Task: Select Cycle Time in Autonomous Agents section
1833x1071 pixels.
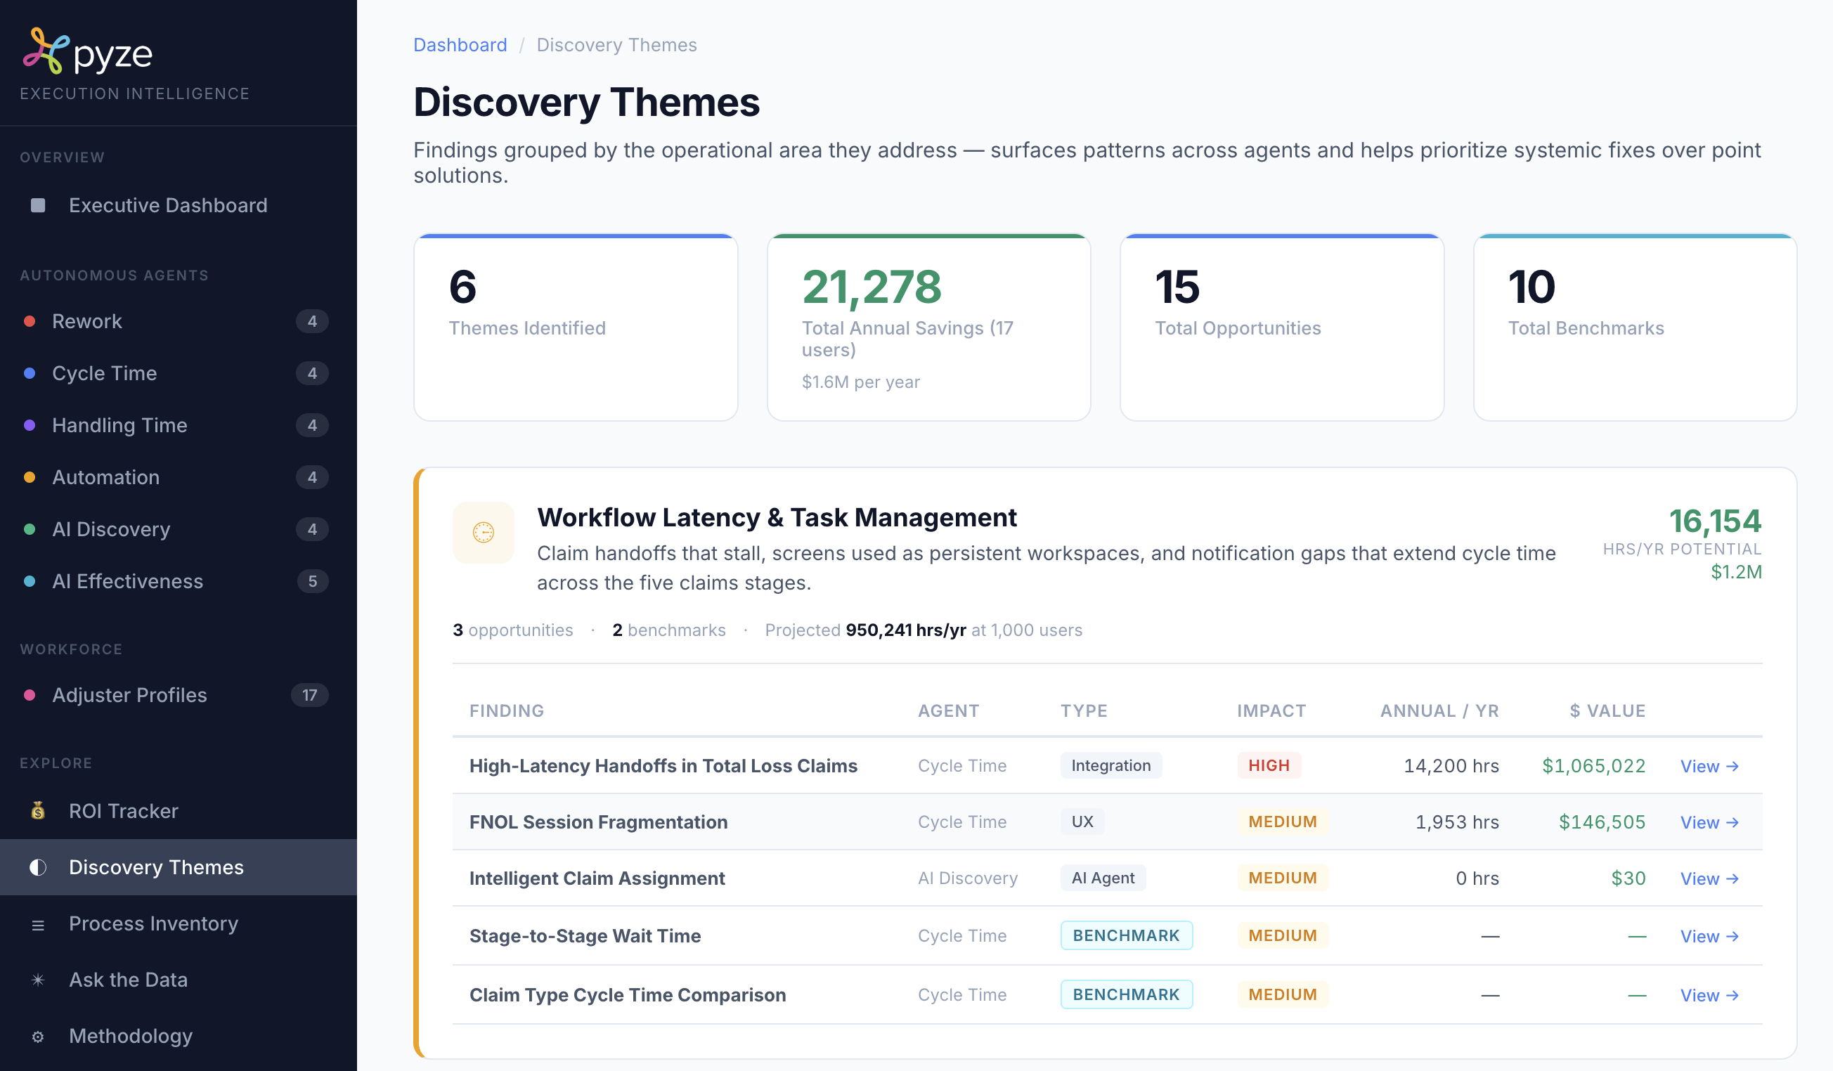Action: click(105, 373)
